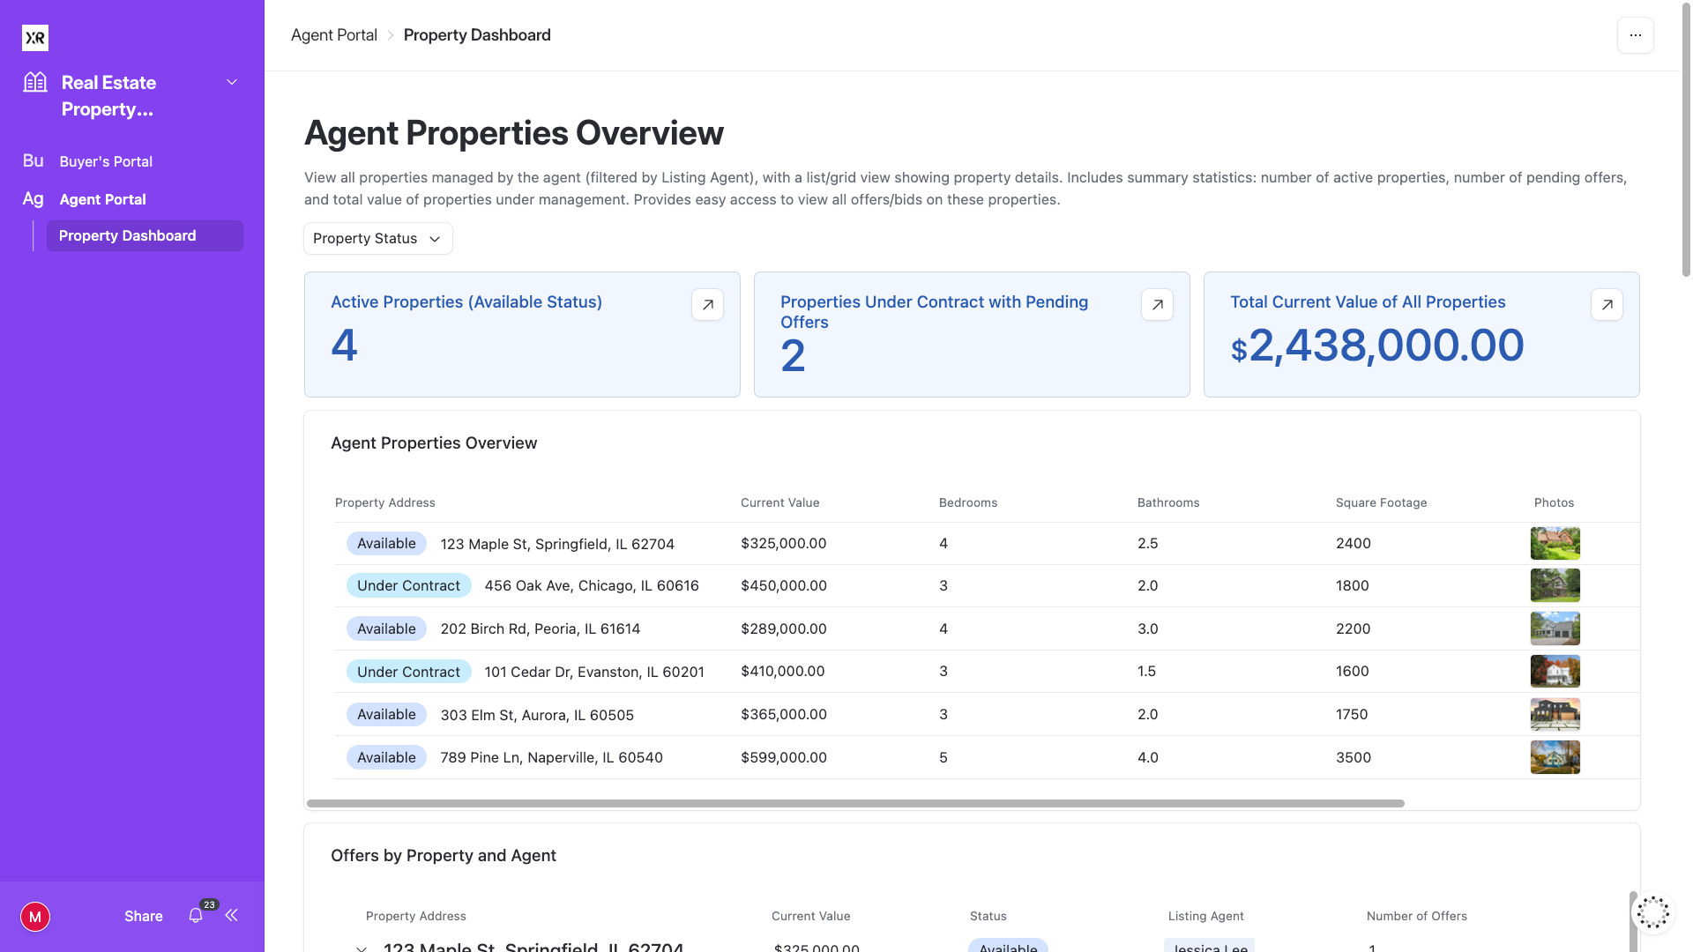
Task: Open the Property Status filter dropdown
Action: click(377, 239)
